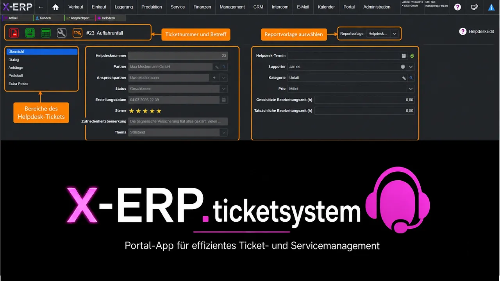This screenshot has width=500, height=281.
Task: Expand the Supporter dropdown arrow
Action: [411, 67]
